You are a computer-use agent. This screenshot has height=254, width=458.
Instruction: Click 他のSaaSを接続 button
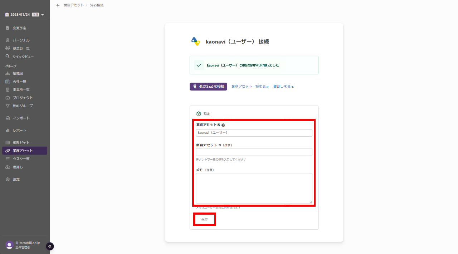coord(208,87)
